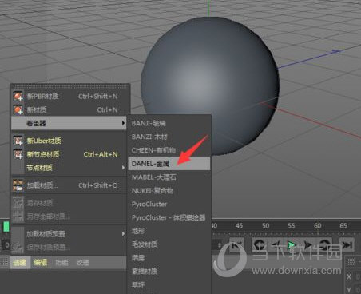Image resolution: width=361 pixels, height=294 pixels.
Task: Select the NUKEI-混合物 shader
Action: (x=169, y=190)
